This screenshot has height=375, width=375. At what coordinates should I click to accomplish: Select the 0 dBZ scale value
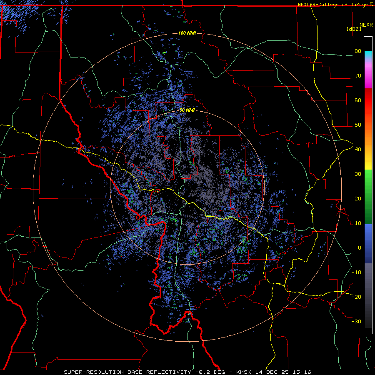(x=360, y=248)
